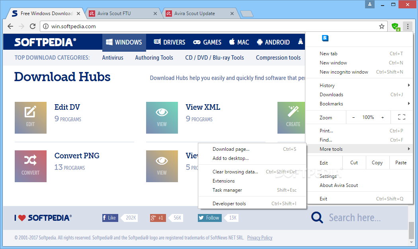This screenshot has height=249, width=418.
Task: Bookmark this page with the star icon
Action: [x=382, y=26]
